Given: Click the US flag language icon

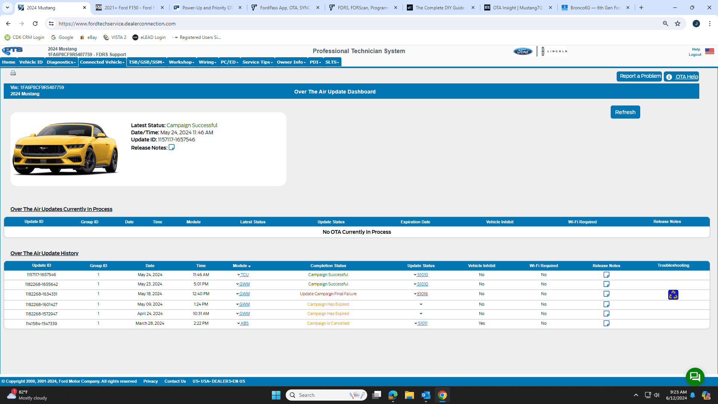Looking at the screenshot, I should coord(709,51).
